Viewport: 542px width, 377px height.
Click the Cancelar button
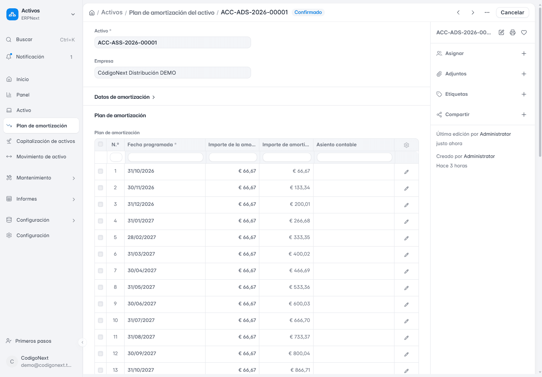pos(512,12)
